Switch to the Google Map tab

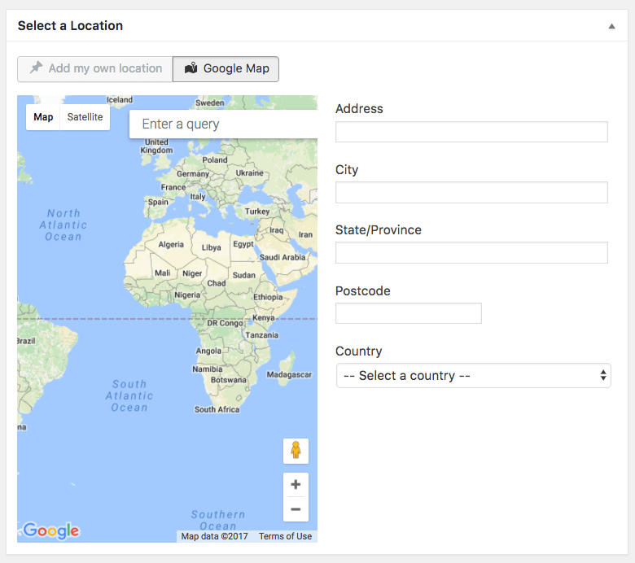[226, 69]
